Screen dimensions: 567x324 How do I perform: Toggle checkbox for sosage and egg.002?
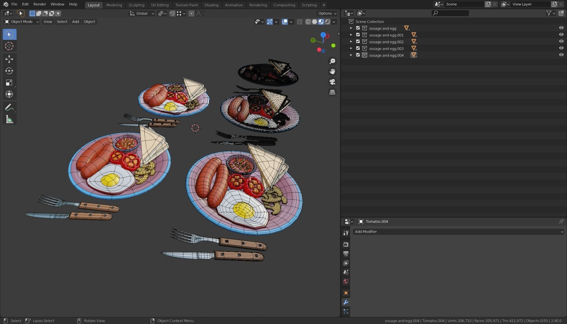point(358,41)
